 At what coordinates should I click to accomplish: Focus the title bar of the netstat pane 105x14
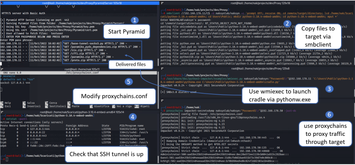point(79,112)
